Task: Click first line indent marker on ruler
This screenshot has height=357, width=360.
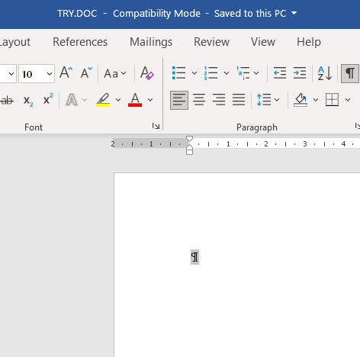Action: (x=189, y=139)
